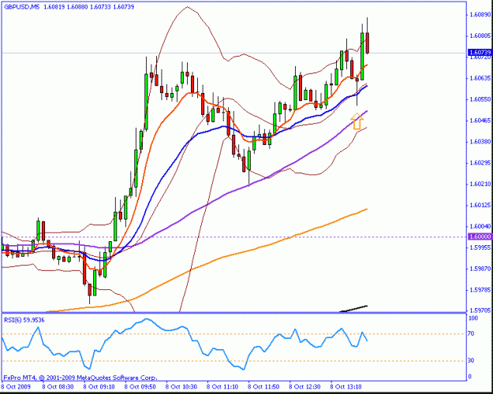493x394 pixels.
Task: Click the RSI scale value 0
Action: pyautogui.click(x=470, y=377)
